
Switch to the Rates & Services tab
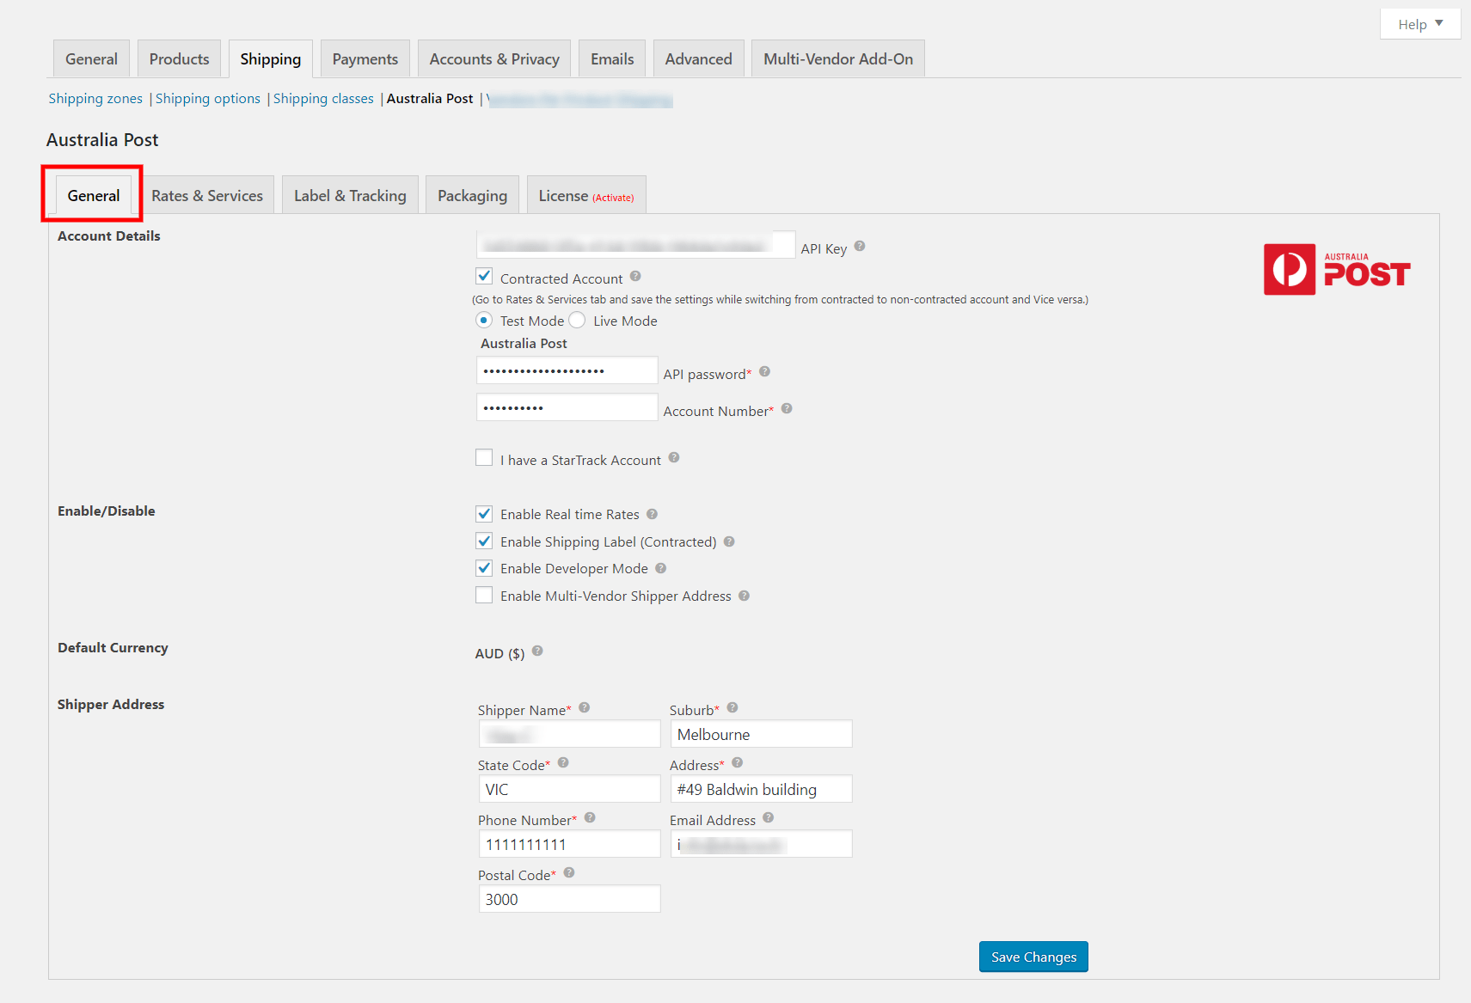207,194
